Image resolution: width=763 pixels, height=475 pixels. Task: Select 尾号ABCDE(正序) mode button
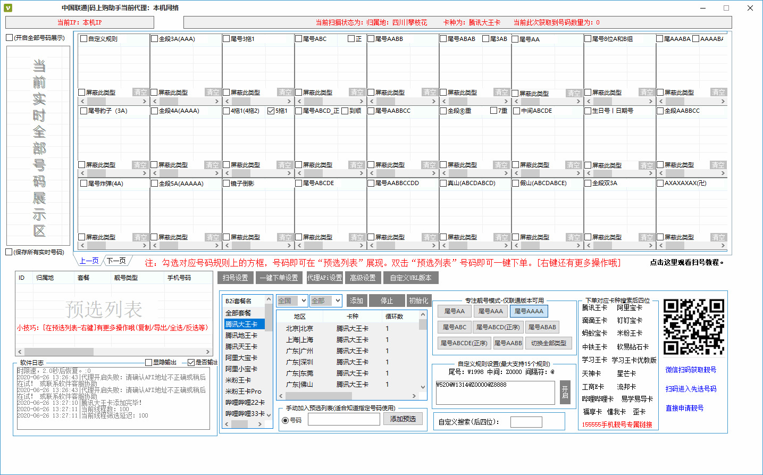pos(464,343)
